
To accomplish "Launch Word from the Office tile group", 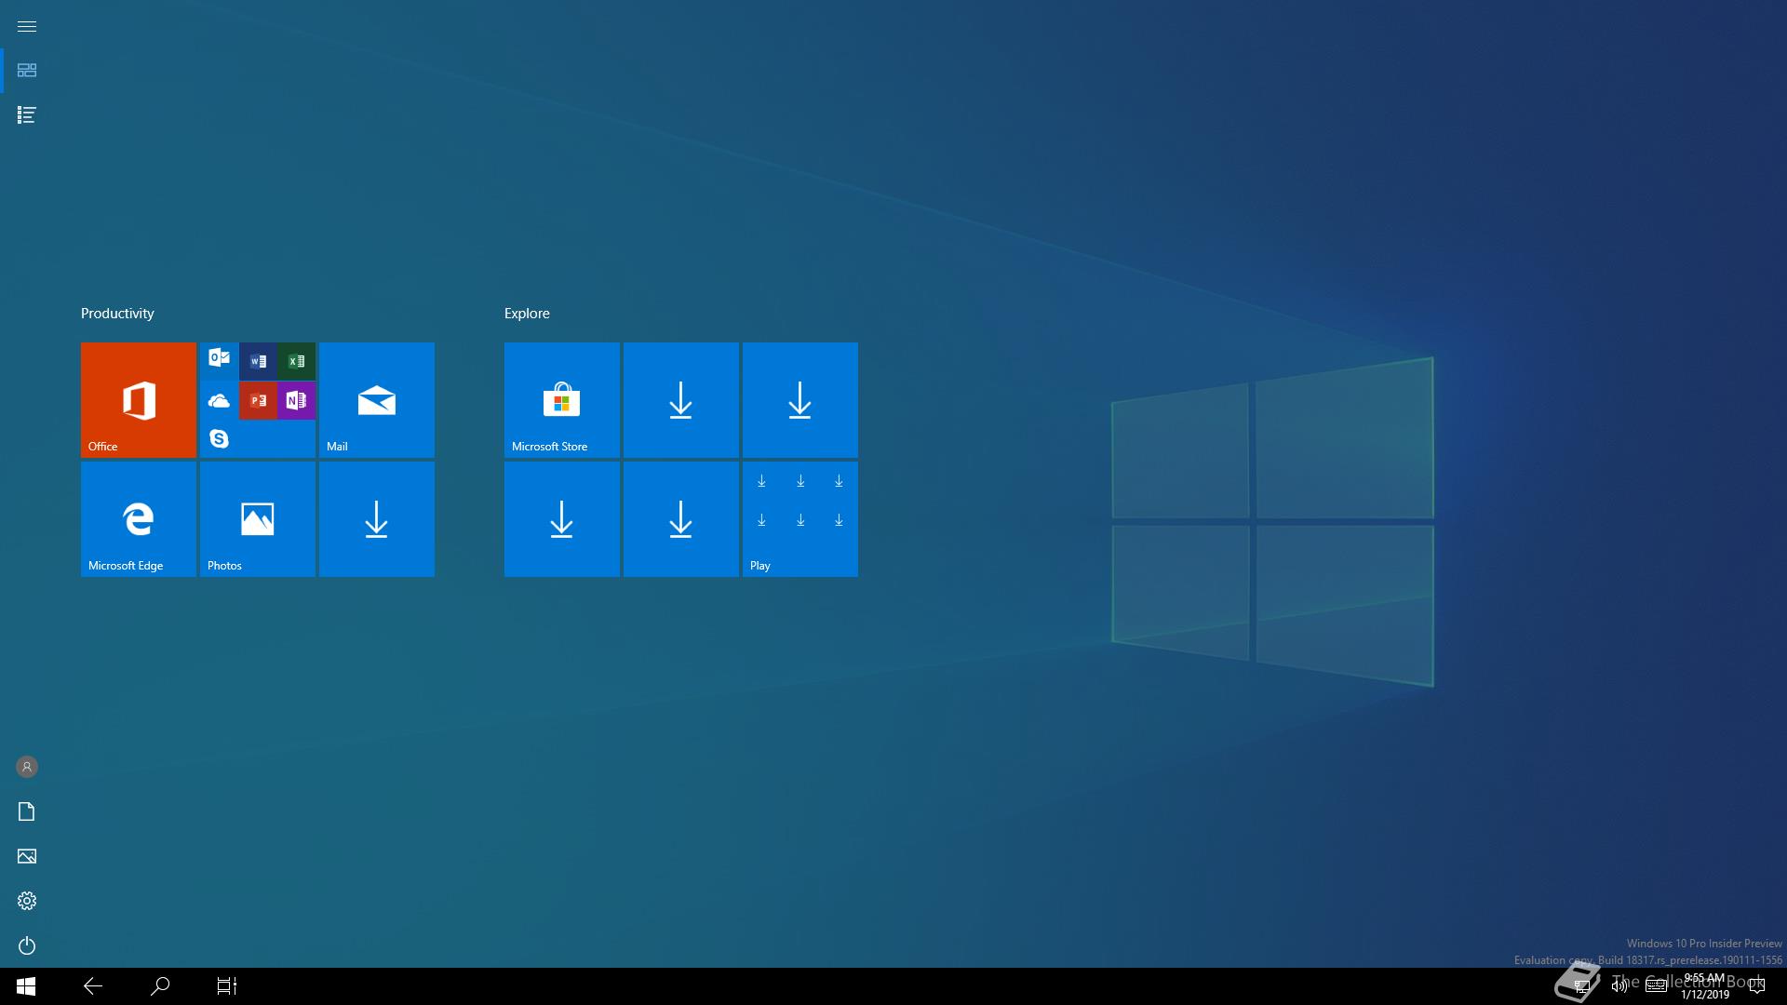I will click(x=258, y=361).
